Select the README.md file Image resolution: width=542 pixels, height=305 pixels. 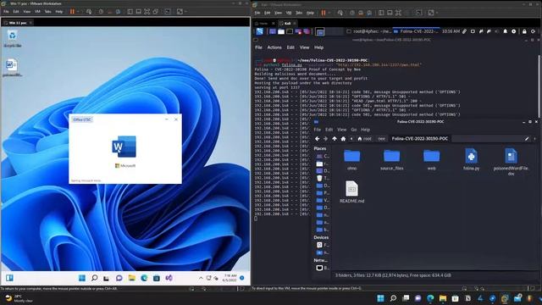point(351,192)
